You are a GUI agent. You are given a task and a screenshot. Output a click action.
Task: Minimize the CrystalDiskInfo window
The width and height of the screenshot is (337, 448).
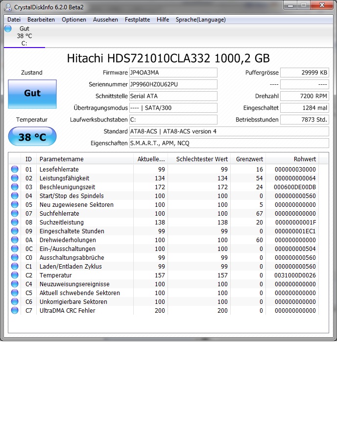point(290,5)
